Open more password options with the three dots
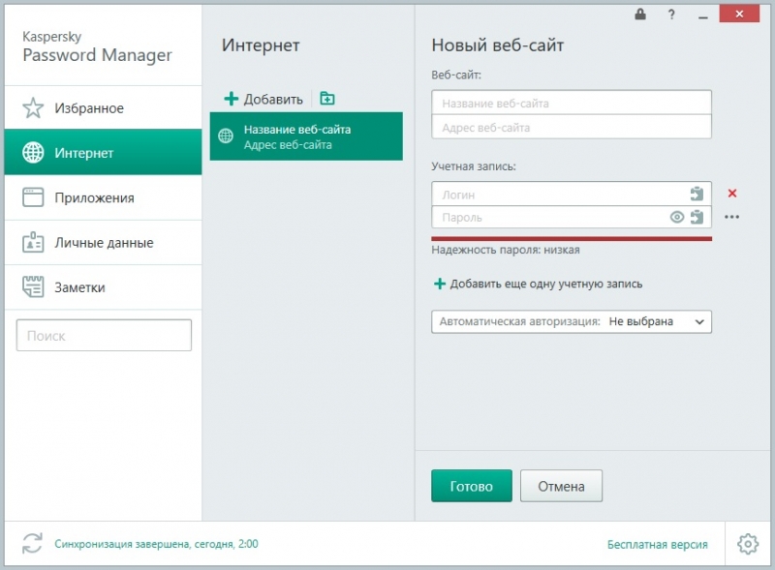 coord(732,217)
